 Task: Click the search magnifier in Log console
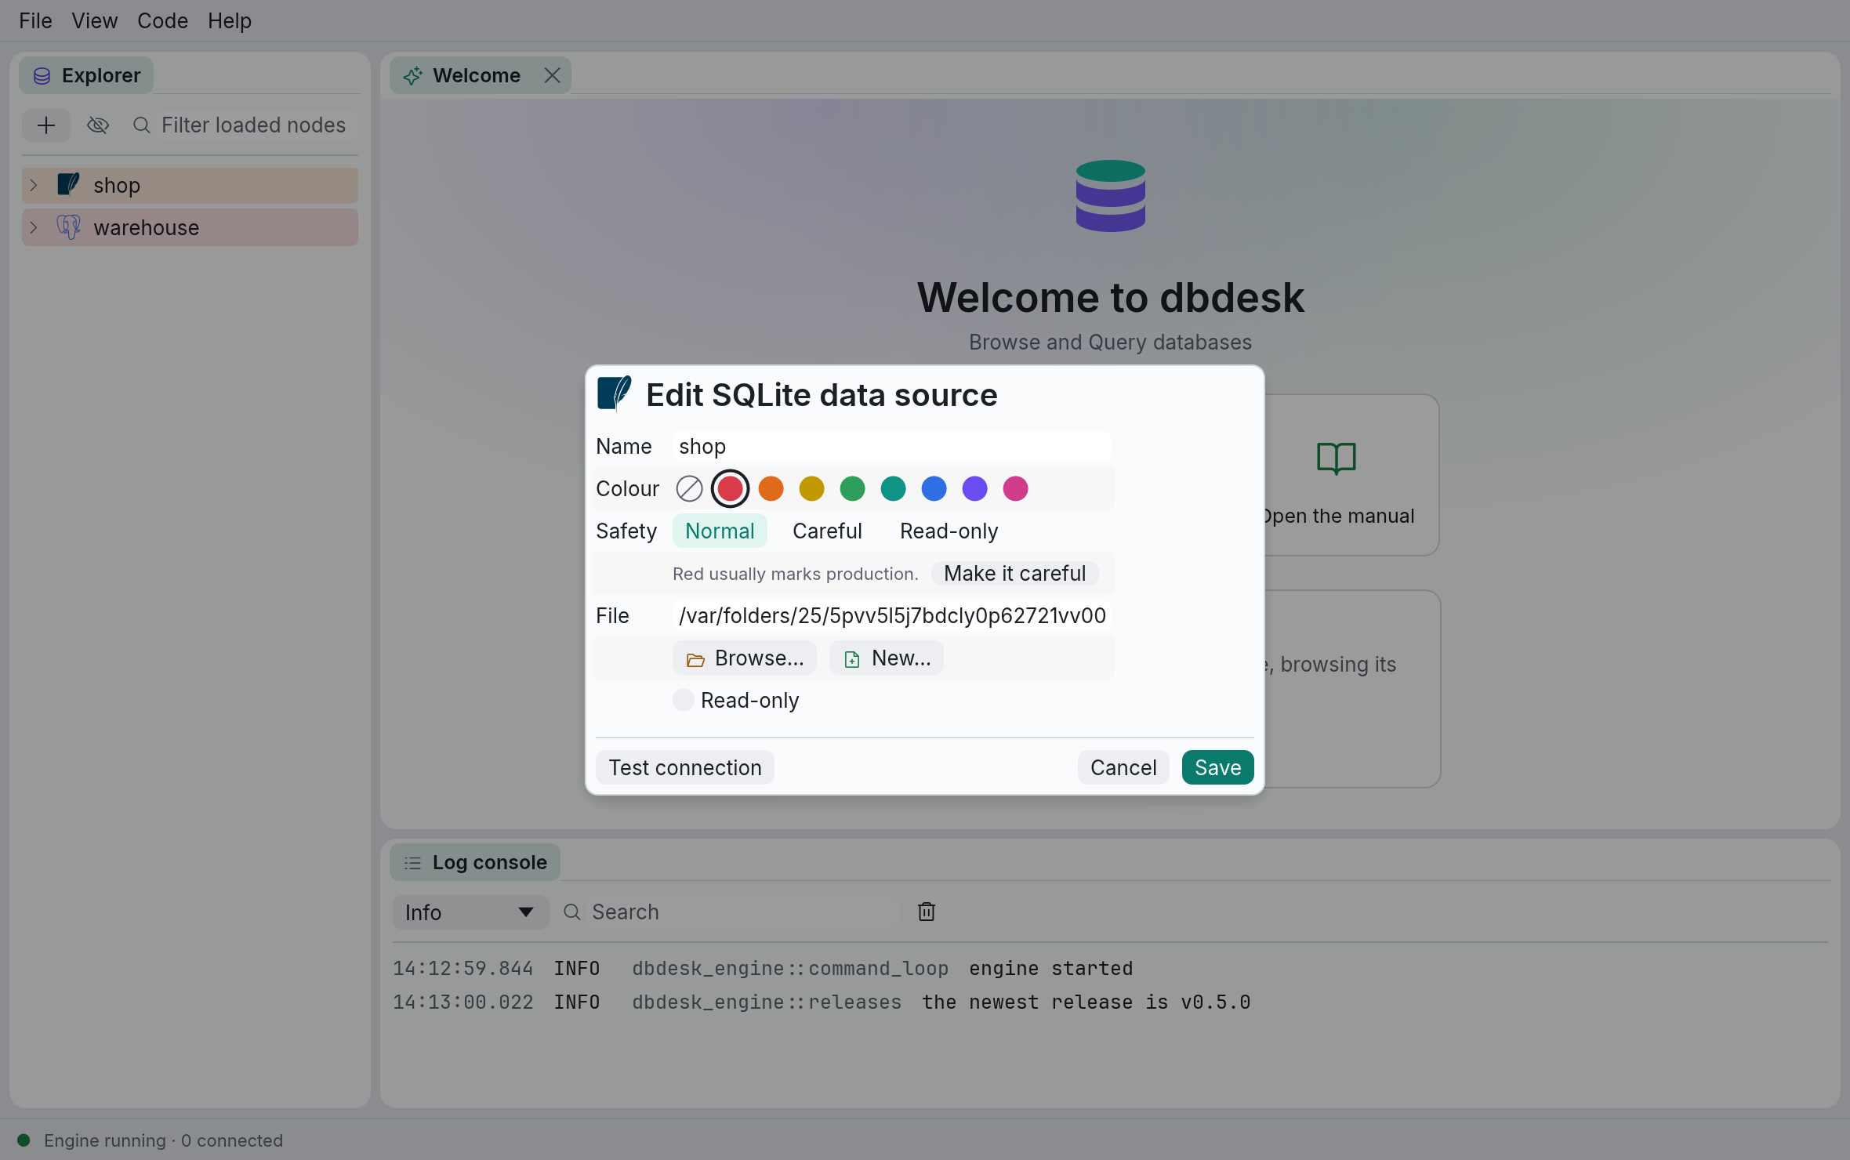(x=572, y=912)
